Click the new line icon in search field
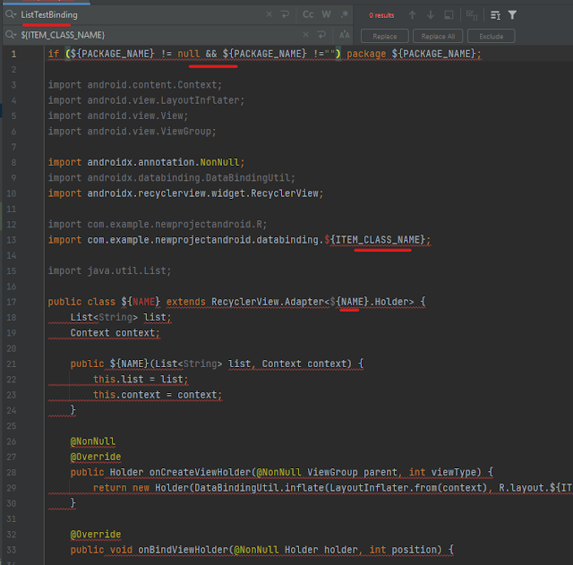The image size is (573, 565). click(285, 15)
